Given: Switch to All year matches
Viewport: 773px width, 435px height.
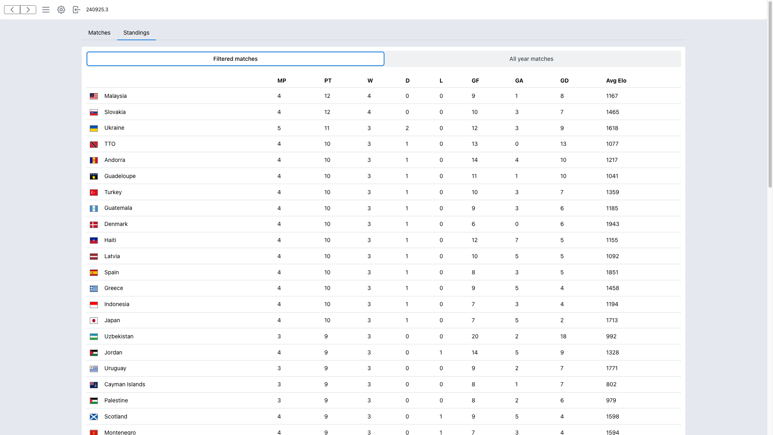Looking at the screenshot, I should point(531,59).
